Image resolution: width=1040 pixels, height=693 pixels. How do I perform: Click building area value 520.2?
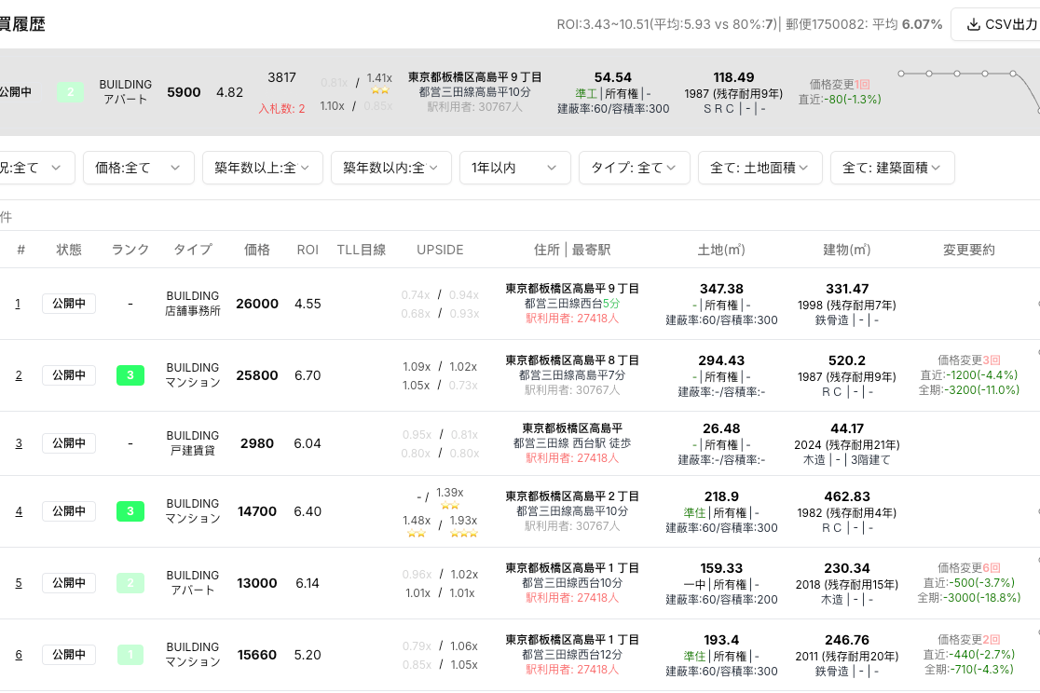pos(847,360)
